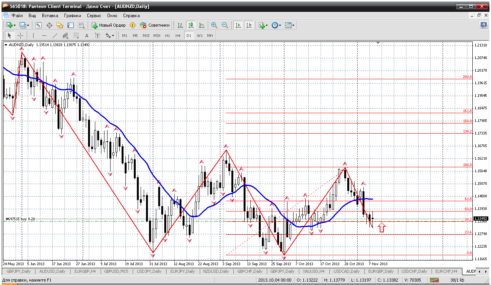The image size is (491, 285).
Task: Expand the arrows objects dropdown
Action: (113, 35)
